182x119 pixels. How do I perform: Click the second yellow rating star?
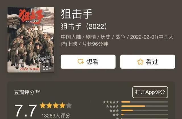49,105
